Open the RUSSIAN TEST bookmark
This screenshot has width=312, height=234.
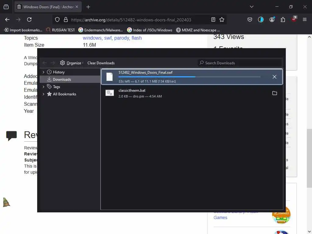tap(60, 30)
